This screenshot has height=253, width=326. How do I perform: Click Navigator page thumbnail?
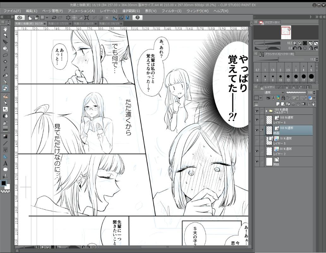click(286, 32)
